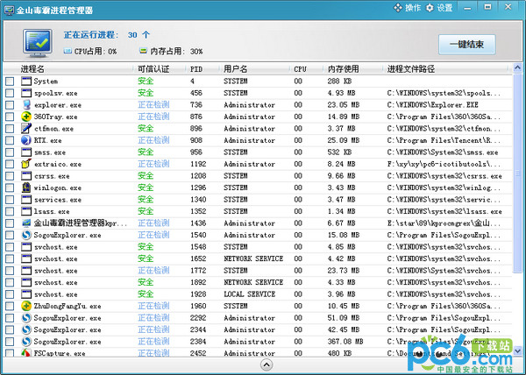Click the svchost.exe icon with PID 1892
Viewport: 526px width, 375px height.
(x=26, y=282)
